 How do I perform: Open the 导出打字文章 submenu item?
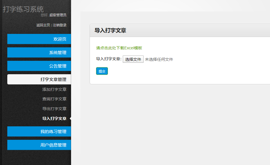point(54,109)
